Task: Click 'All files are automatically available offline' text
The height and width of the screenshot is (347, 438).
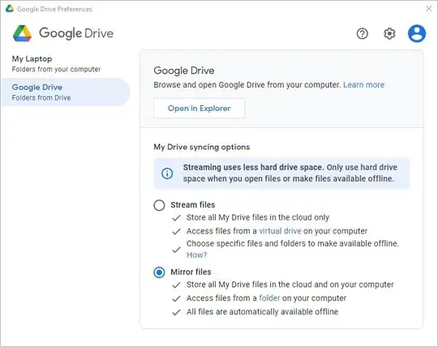Action: point(262,311)
